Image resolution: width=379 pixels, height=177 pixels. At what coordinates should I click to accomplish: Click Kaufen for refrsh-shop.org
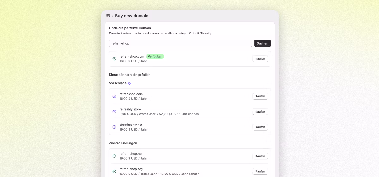[260, 171]
